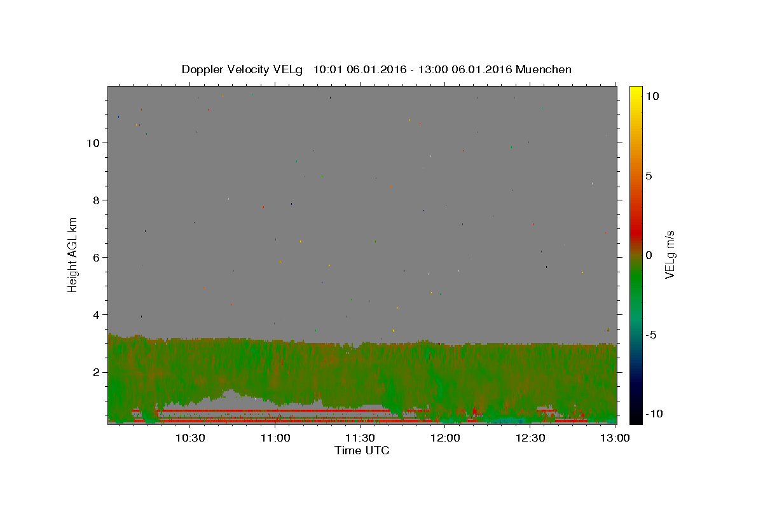Image resolution: width=763 pixels, height=509 pixels.
Task: Click the 12:00 time axis label
Action: click(445, 438)
